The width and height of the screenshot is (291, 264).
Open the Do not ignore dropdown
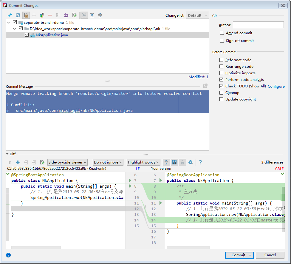(108, 162)
